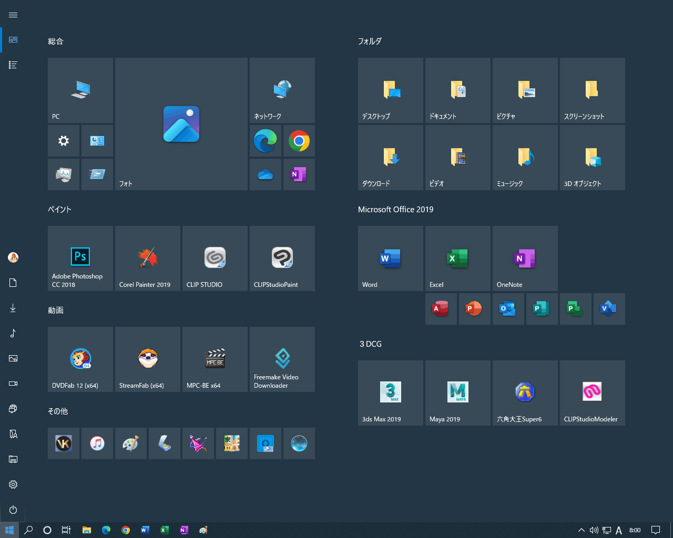Open the volume control in system tray
Viewport: 673px width, 538px height.
594,530
